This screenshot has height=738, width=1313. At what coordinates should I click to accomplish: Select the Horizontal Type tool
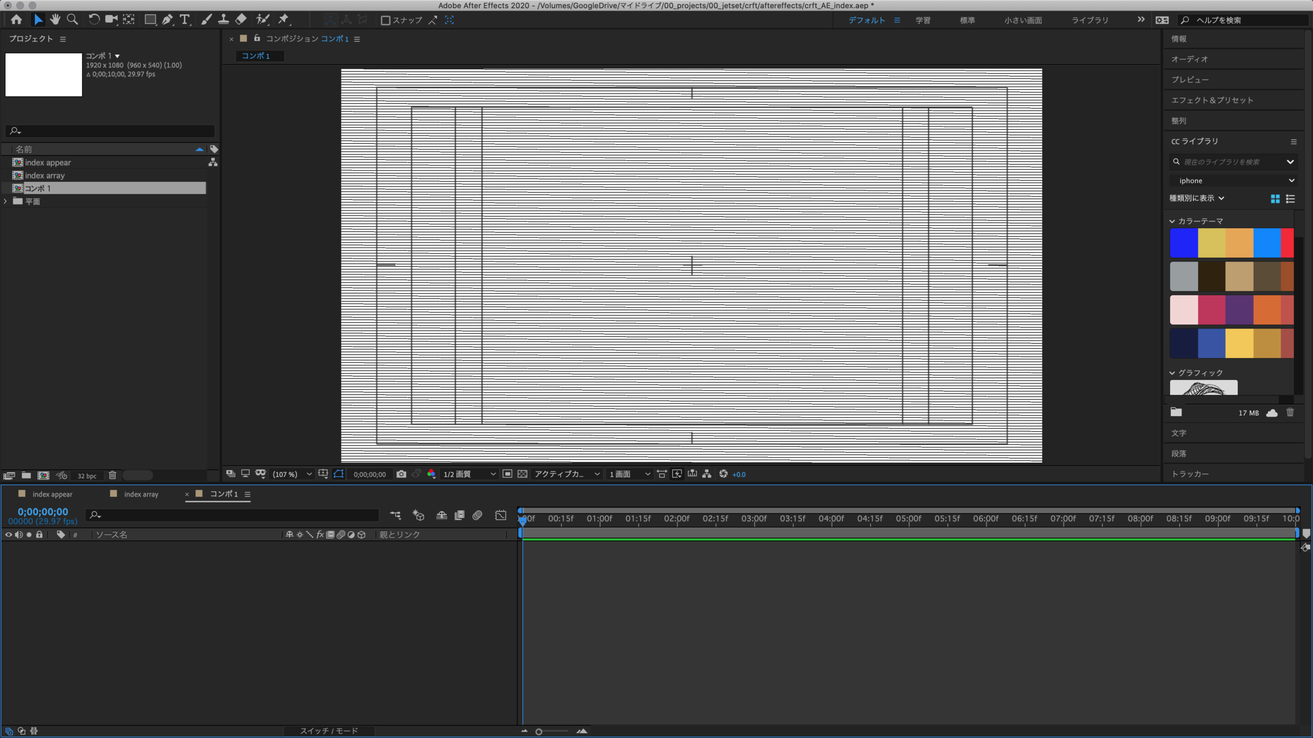185,19
